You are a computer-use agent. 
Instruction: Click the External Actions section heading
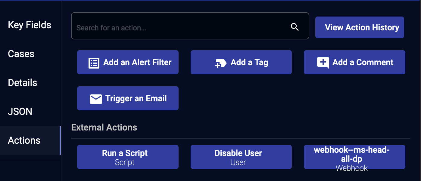104,127
